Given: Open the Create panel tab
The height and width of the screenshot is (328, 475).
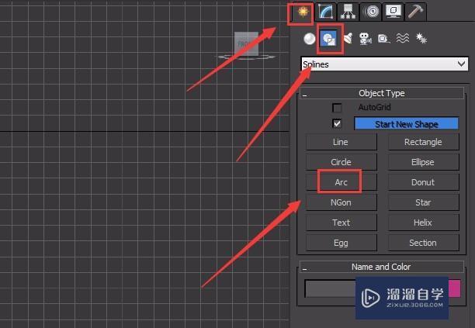Looking at the screenshot, I should pyautogui.click(x=302, y=12).
